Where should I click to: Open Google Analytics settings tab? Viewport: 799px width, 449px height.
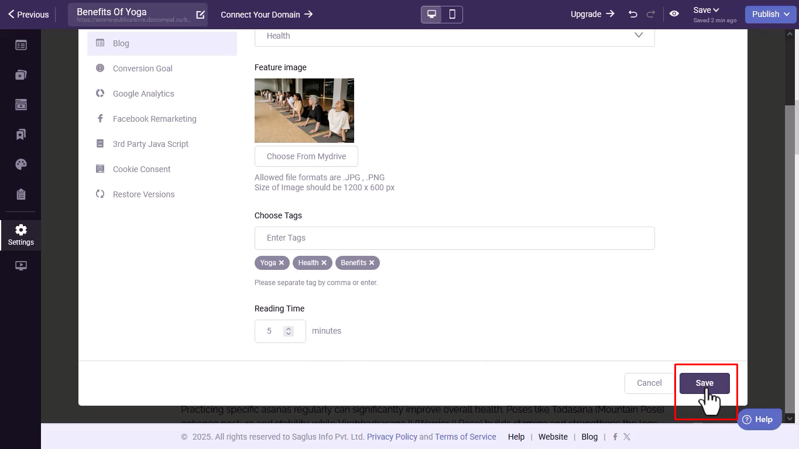[143, 94]
